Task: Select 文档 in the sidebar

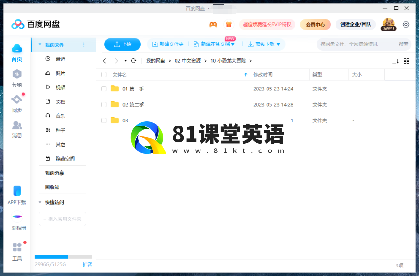Action: tap(60, 101)
